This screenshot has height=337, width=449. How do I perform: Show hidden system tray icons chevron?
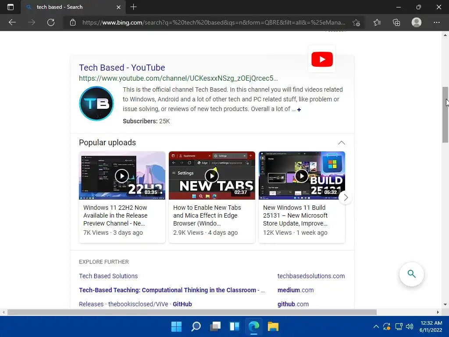pos(376,326)
